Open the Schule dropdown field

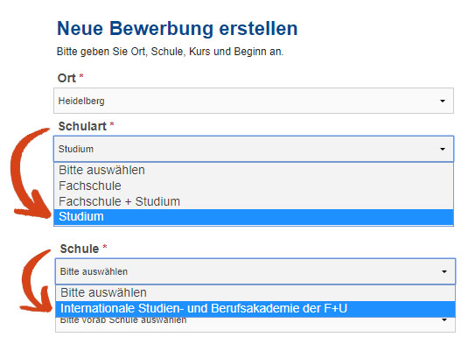tap(255, 271)
